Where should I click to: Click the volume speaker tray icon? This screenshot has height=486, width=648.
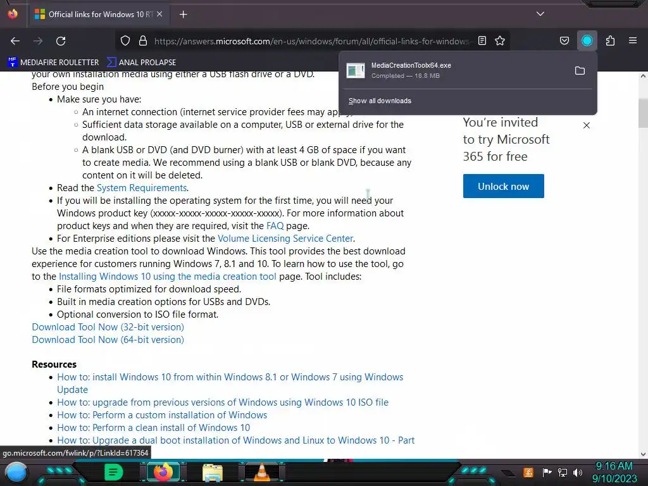(x=577, y=472)
